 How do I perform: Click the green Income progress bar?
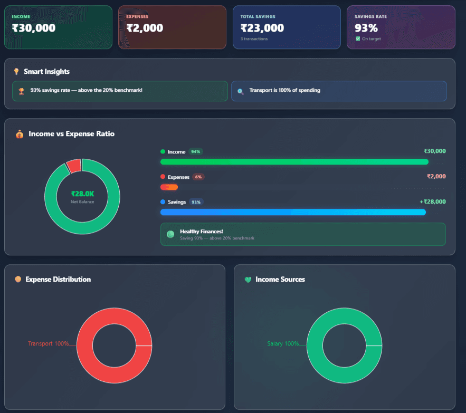pyautogui.click(x=294, y=161)
